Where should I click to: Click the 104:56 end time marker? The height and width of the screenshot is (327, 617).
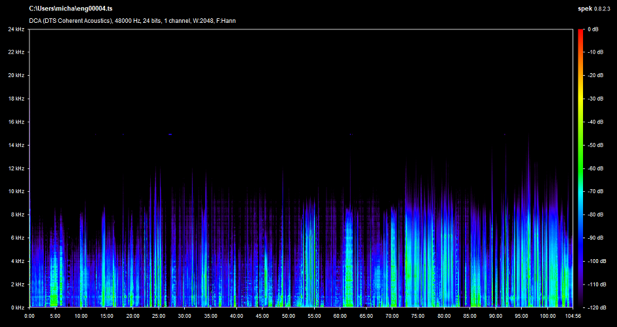(572, 316)
